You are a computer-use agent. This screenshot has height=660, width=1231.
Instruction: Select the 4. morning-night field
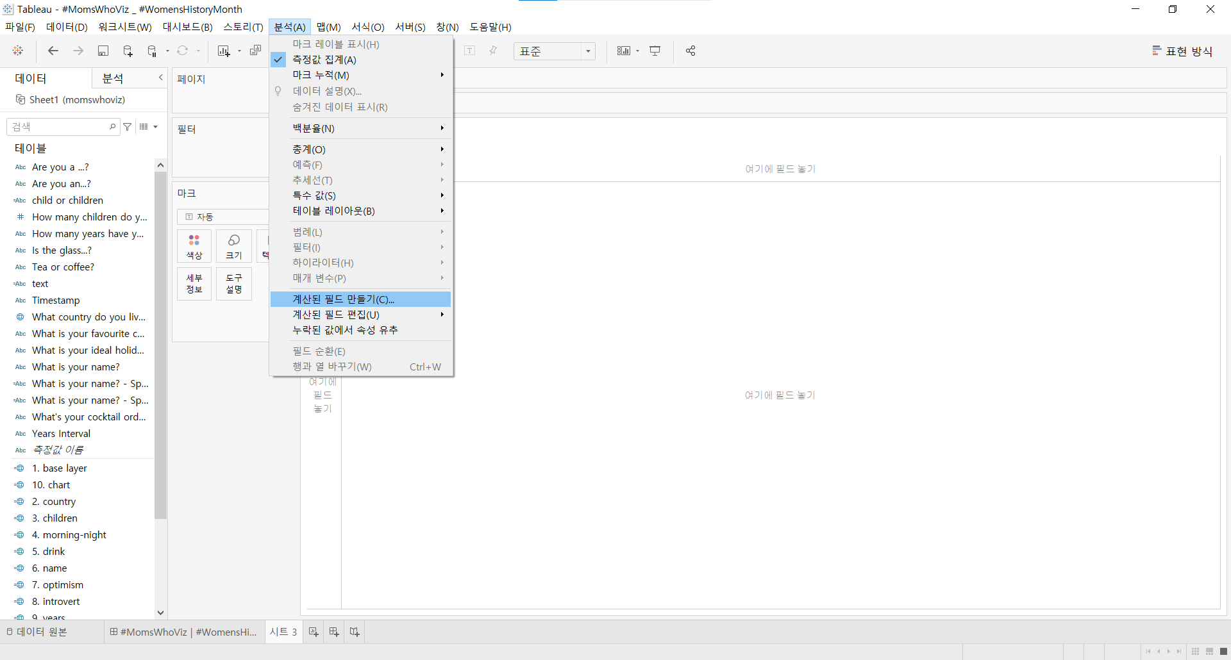click(69, 535)
